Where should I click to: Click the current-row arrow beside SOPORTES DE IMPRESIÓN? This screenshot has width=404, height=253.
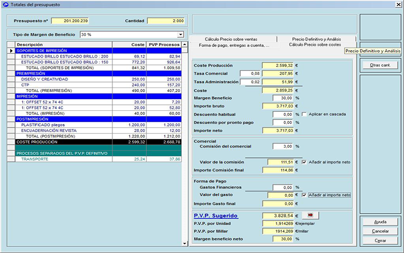coord(11,51)
